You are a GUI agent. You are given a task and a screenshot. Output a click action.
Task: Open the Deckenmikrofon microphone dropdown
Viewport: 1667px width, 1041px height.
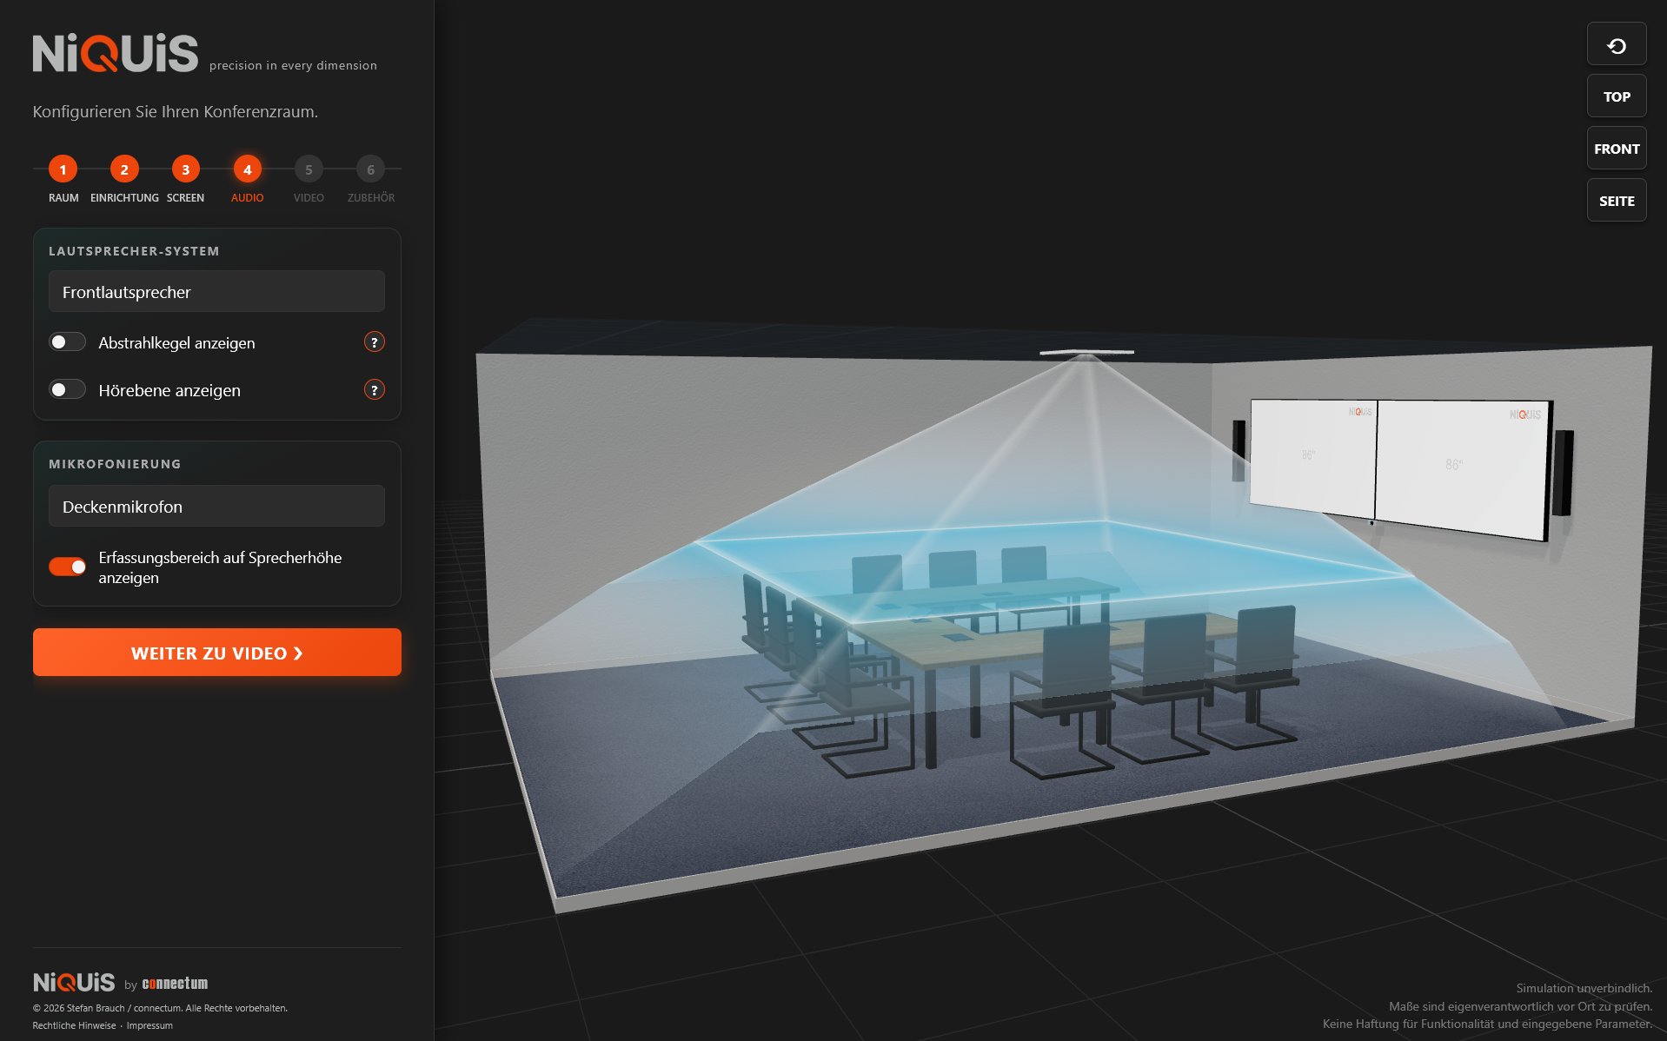pos(216,506)
